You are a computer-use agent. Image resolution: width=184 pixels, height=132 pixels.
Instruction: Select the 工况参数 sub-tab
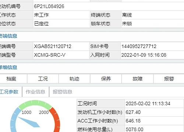[x=9, y=92]
